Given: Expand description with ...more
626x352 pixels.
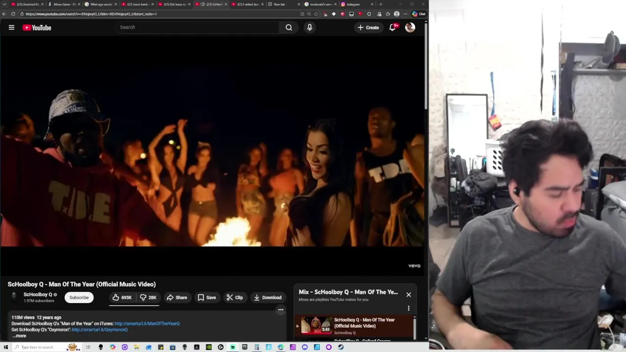Looking at the screenshot, I should [x=19, y=336].
